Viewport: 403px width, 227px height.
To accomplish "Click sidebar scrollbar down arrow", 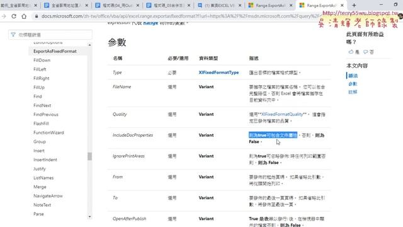I will tap(89, 217).
